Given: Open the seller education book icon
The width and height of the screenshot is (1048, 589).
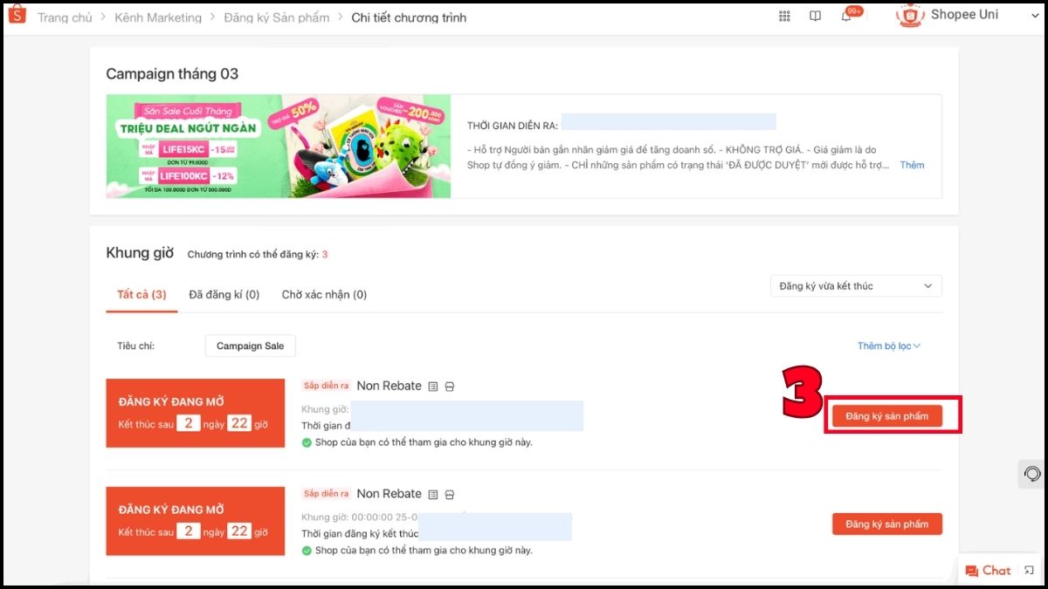Looking at the screenshot, I should (815, 16).
